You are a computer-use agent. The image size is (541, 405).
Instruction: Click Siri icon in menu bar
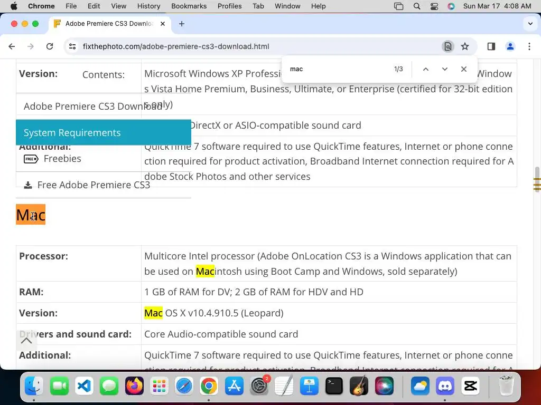(x=451, y=6)
